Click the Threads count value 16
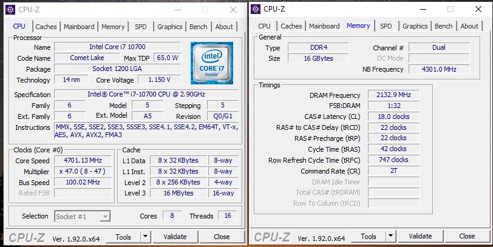Image resolution: width=493 pixels, height=247 pixels. 228,216
